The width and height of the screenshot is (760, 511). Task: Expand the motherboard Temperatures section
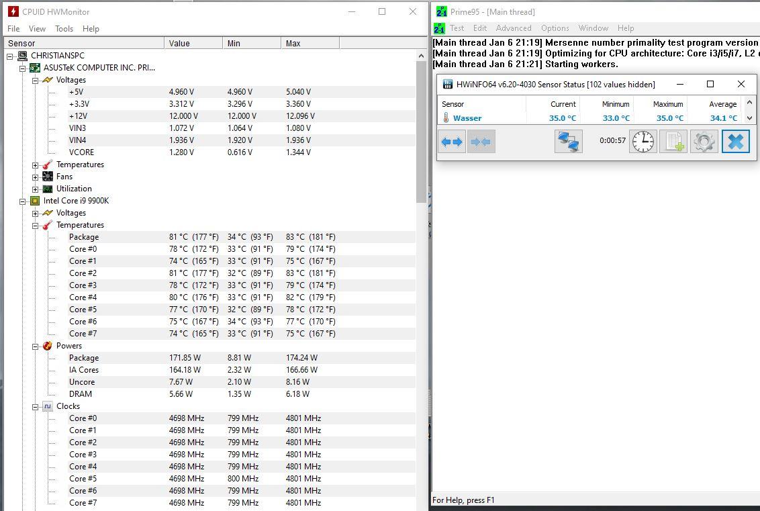35,165
